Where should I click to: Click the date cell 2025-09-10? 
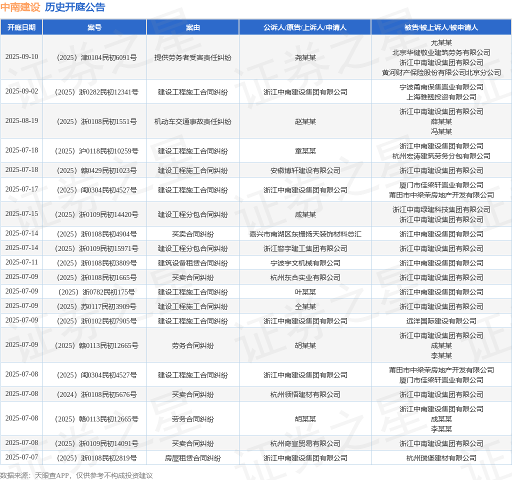click(x=21, y=57)
